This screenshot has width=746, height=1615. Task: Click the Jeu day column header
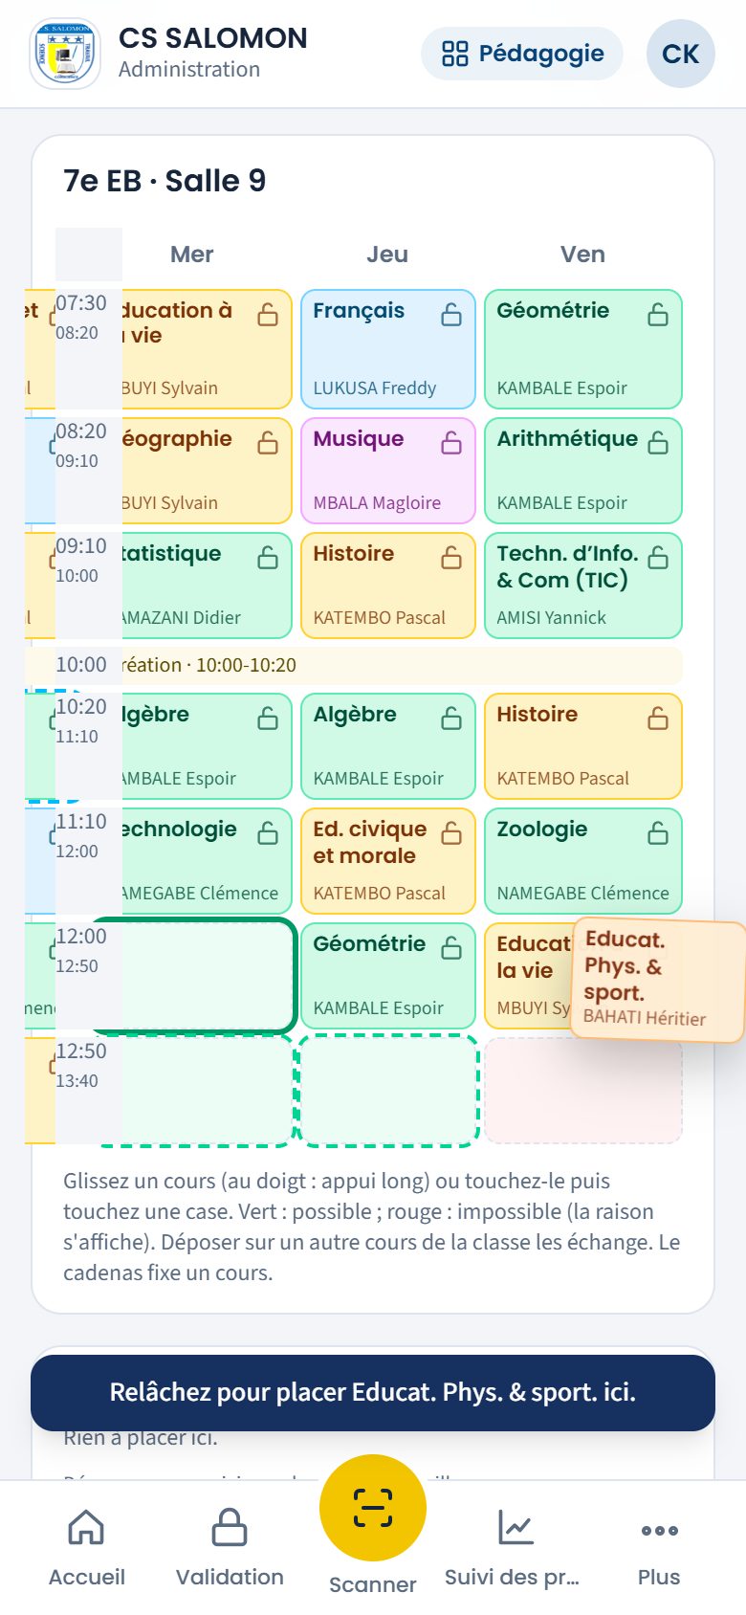click(x=387, y=254)
